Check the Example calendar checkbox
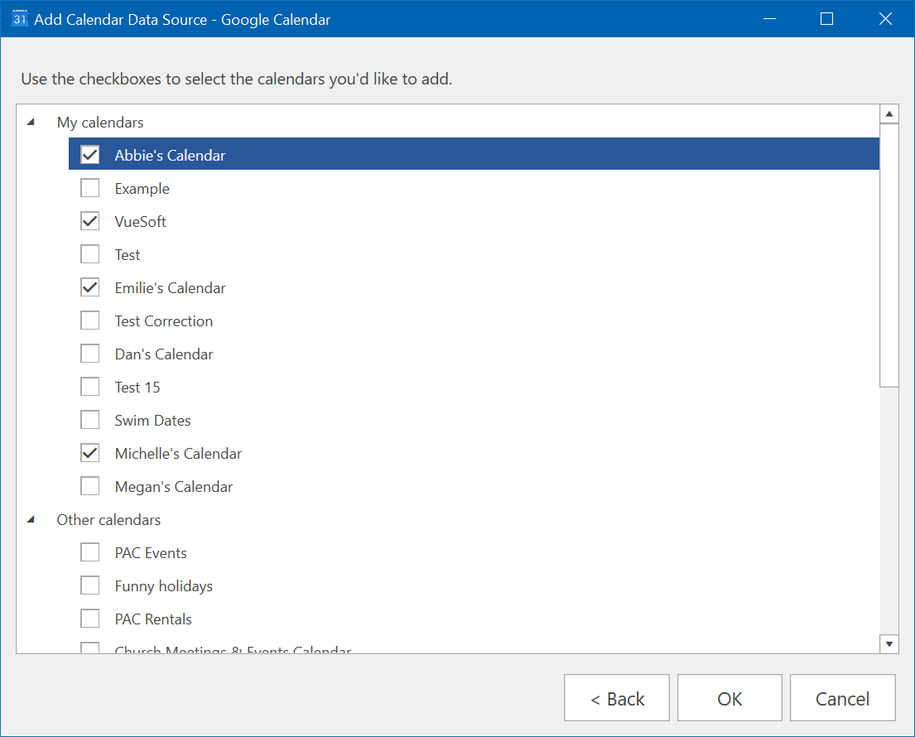915x737 pixels. point(90,188)
